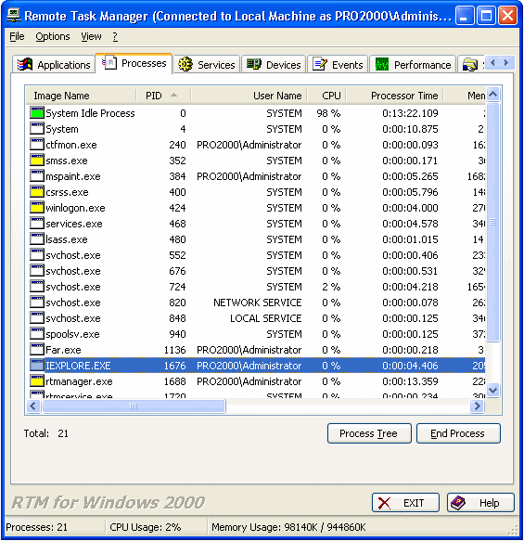Open the ? help menu
The width and height of the screenshot is (524, 541).
pyautogui.click(x=115, y=36)
